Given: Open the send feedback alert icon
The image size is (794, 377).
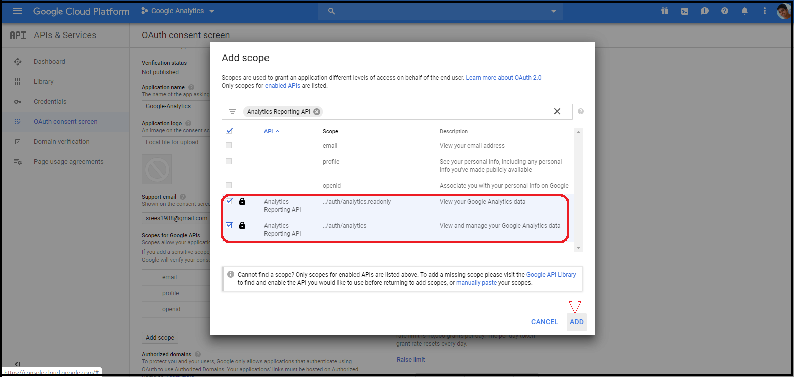Looking at the screenshot, I should (705, 11).
